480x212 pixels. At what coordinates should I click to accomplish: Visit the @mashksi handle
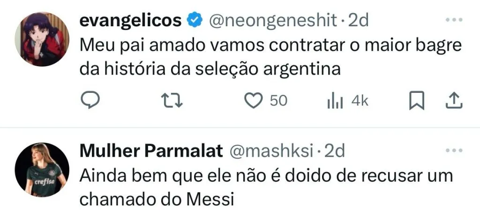point(271,151)
